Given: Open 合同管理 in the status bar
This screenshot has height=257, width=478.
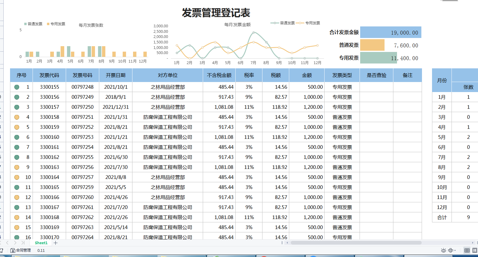Looking at the screenshot, I should (x=21, y=250).
